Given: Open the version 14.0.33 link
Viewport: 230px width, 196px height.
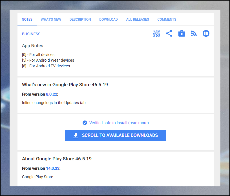Looking at the screenshot, I should 53,168.
